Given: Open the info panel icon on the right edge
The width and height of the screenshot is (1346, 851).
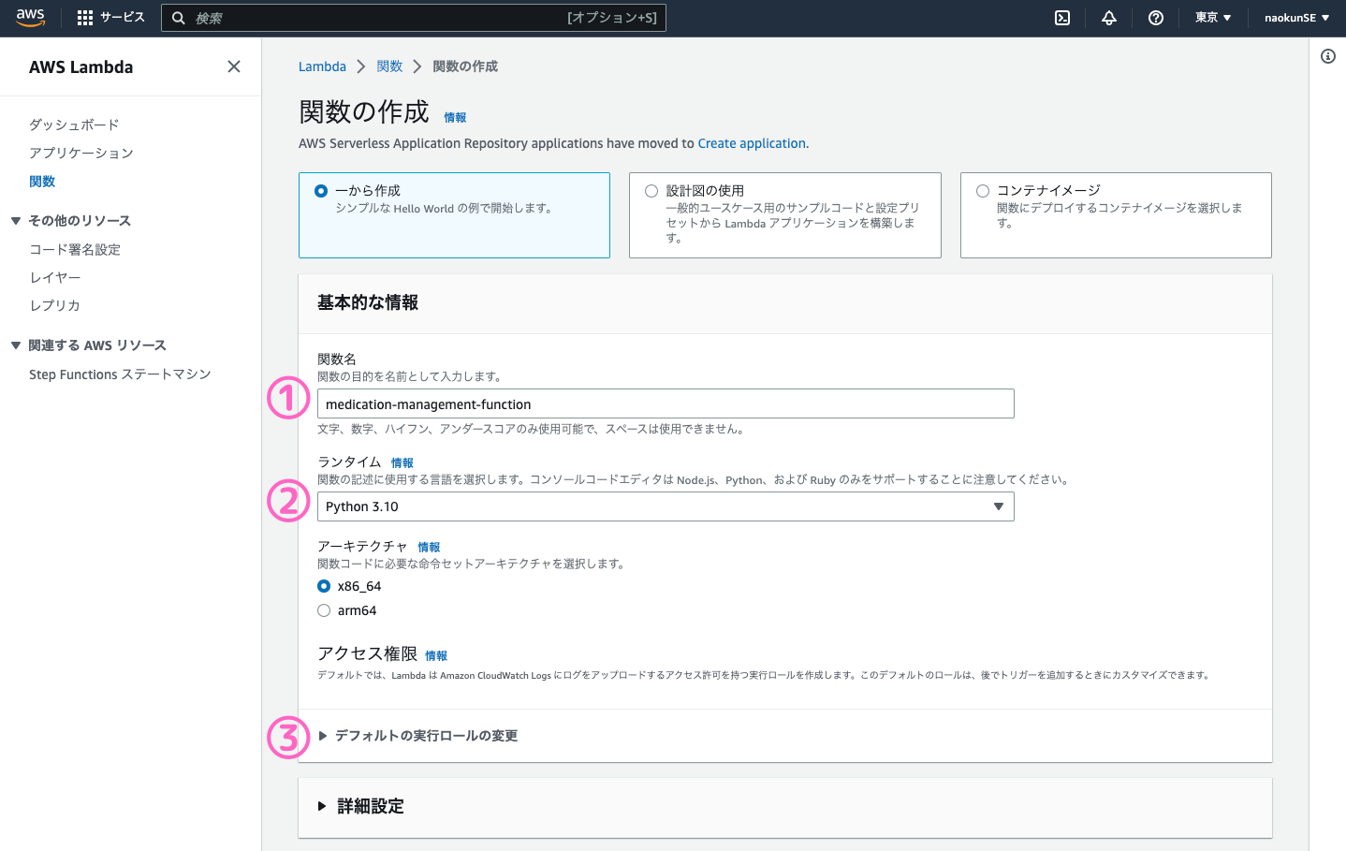Looking at the screenshot, I should (1328, 56).
